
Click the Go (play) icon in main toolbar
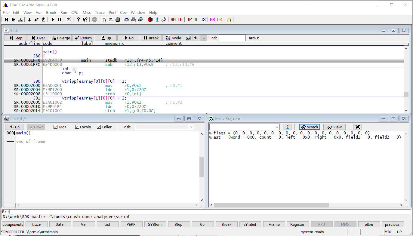coord(53,20)
